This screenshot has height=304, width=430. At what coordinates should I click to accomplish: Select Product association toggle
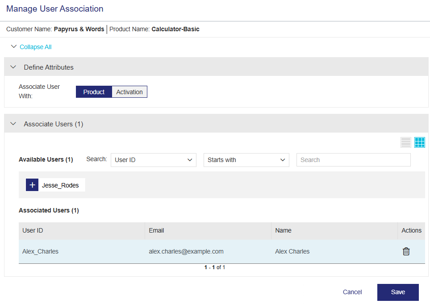(94, 92)
